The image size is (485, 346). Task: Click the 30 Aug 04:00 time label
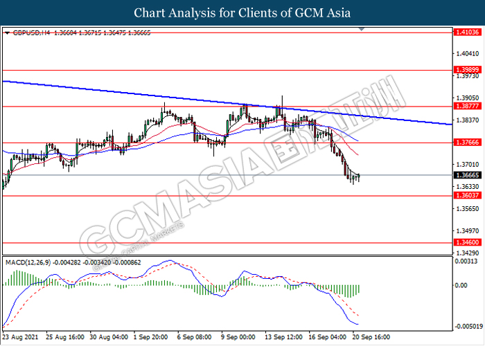click(x=109, y=337)
